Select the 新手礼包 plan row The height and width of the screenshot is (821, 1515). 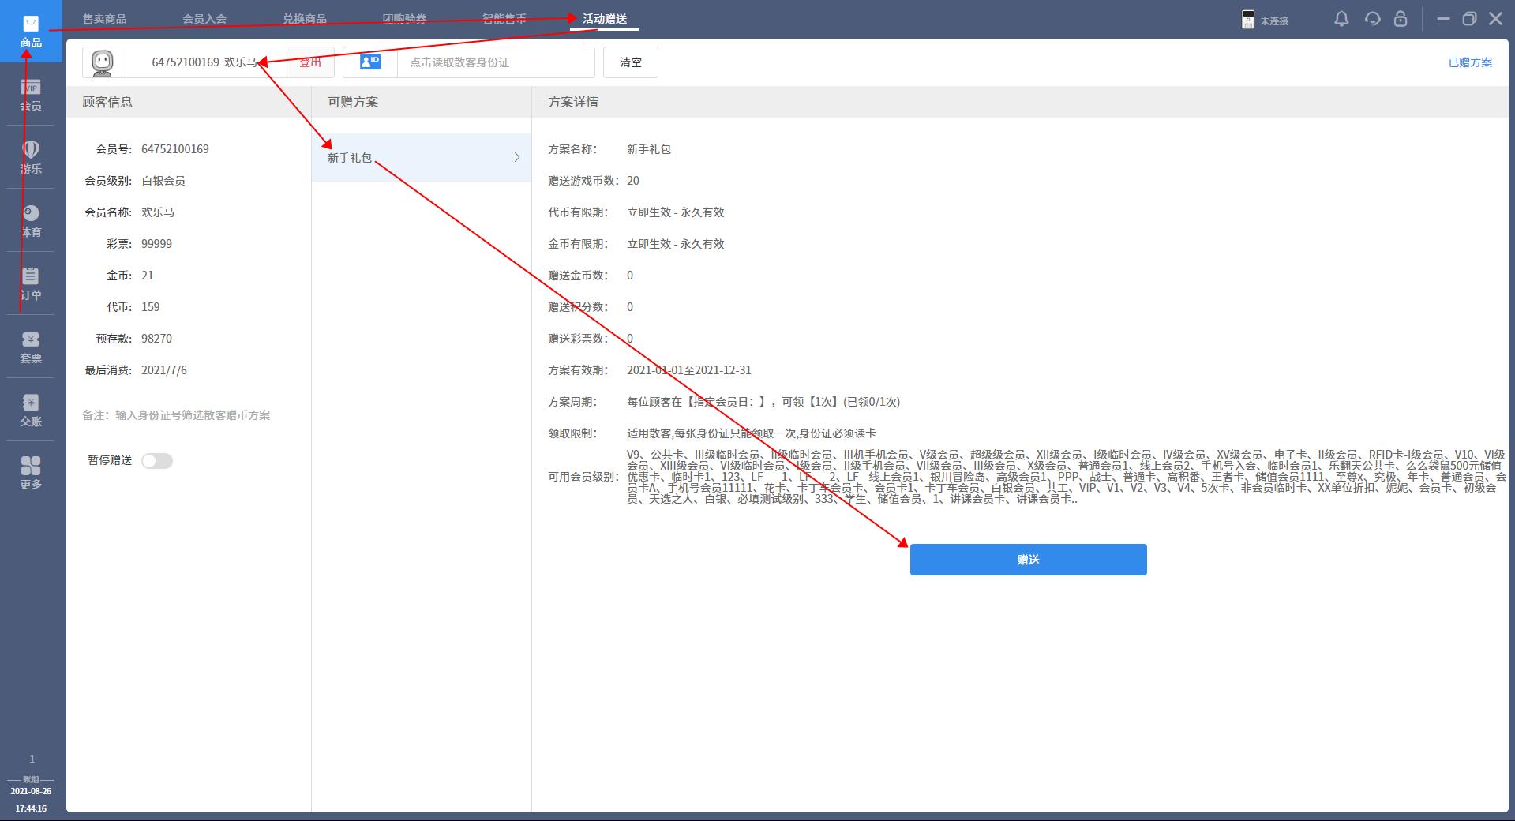(x=422, y=157)
